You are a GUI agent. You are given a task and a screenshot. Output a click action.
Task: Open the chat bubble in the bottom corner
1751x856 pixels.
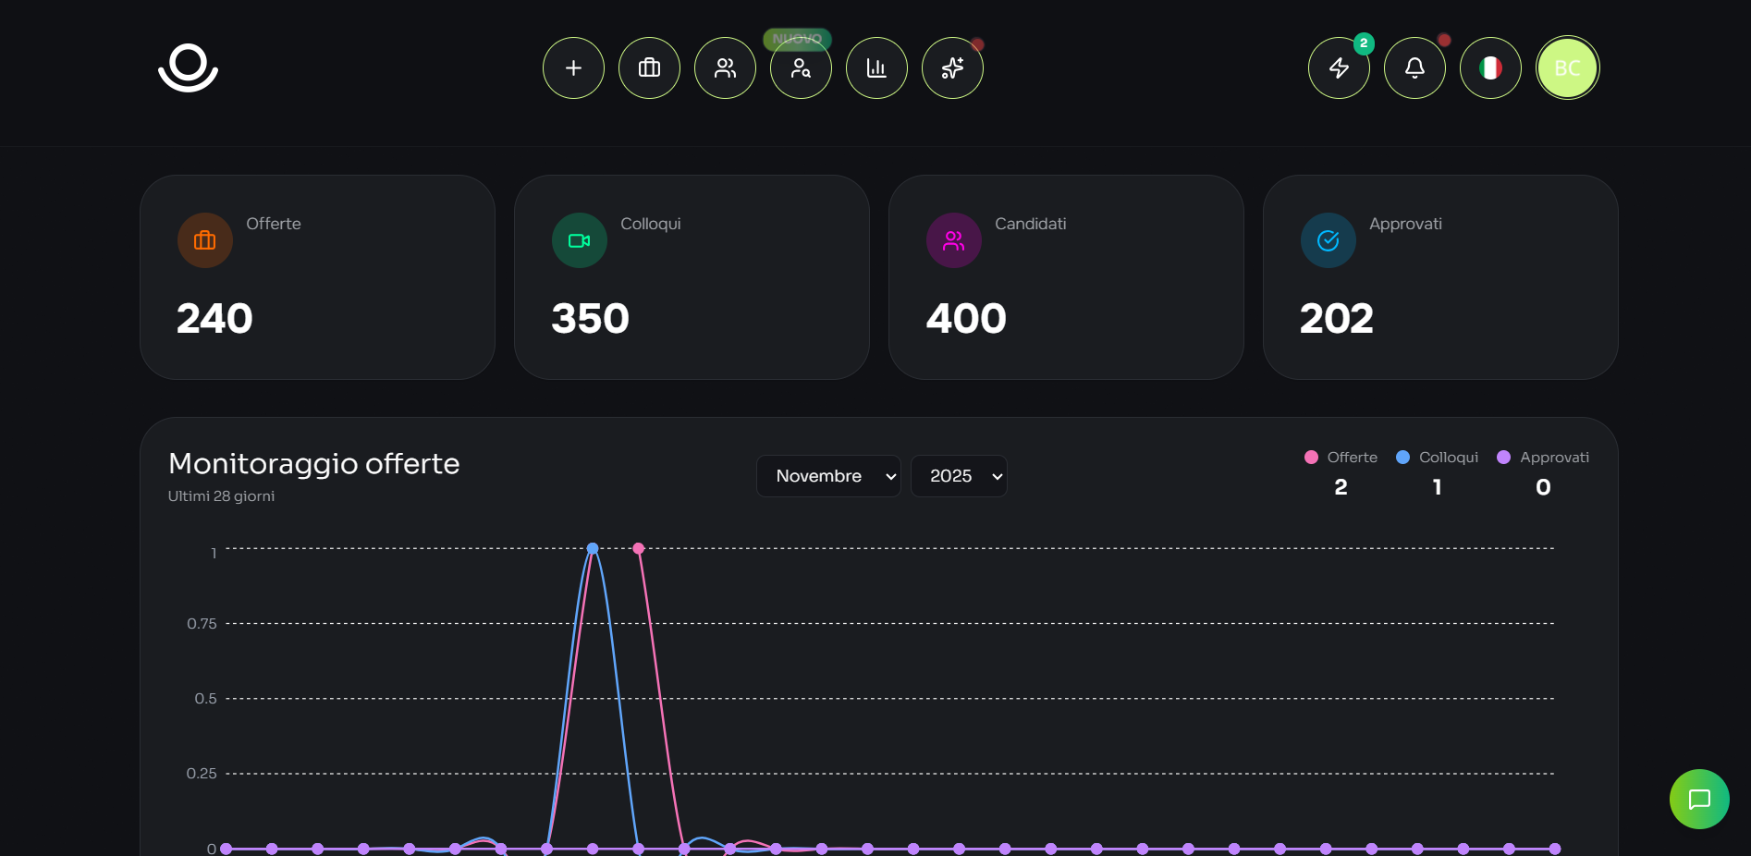1698,799
